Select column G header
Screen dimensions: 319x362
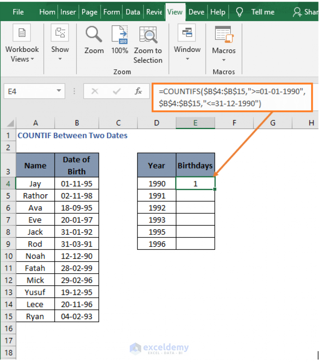(273, 123)
